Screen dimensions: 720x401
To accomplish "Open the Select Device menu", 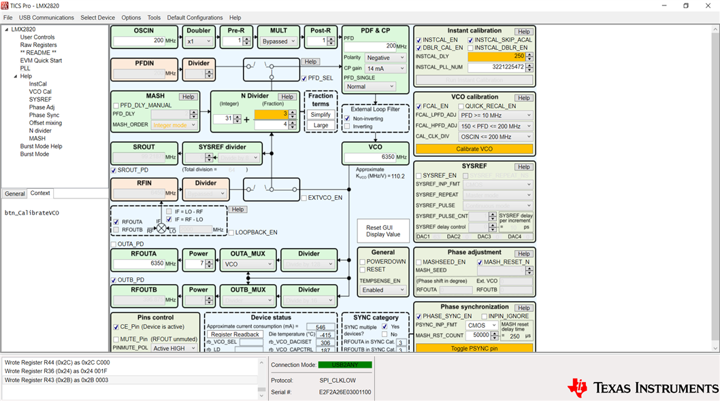I will point(98,18).
